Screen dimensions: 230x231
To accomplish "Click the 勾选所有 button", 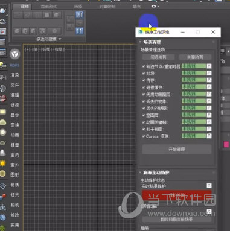I will (158, 57).
